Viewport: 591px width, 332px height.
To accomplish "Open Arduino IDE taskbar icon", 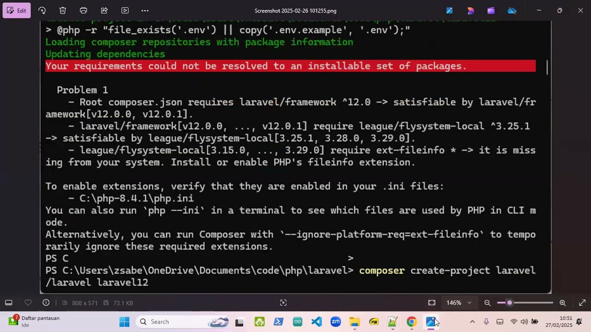I will (x=297, y=322).
